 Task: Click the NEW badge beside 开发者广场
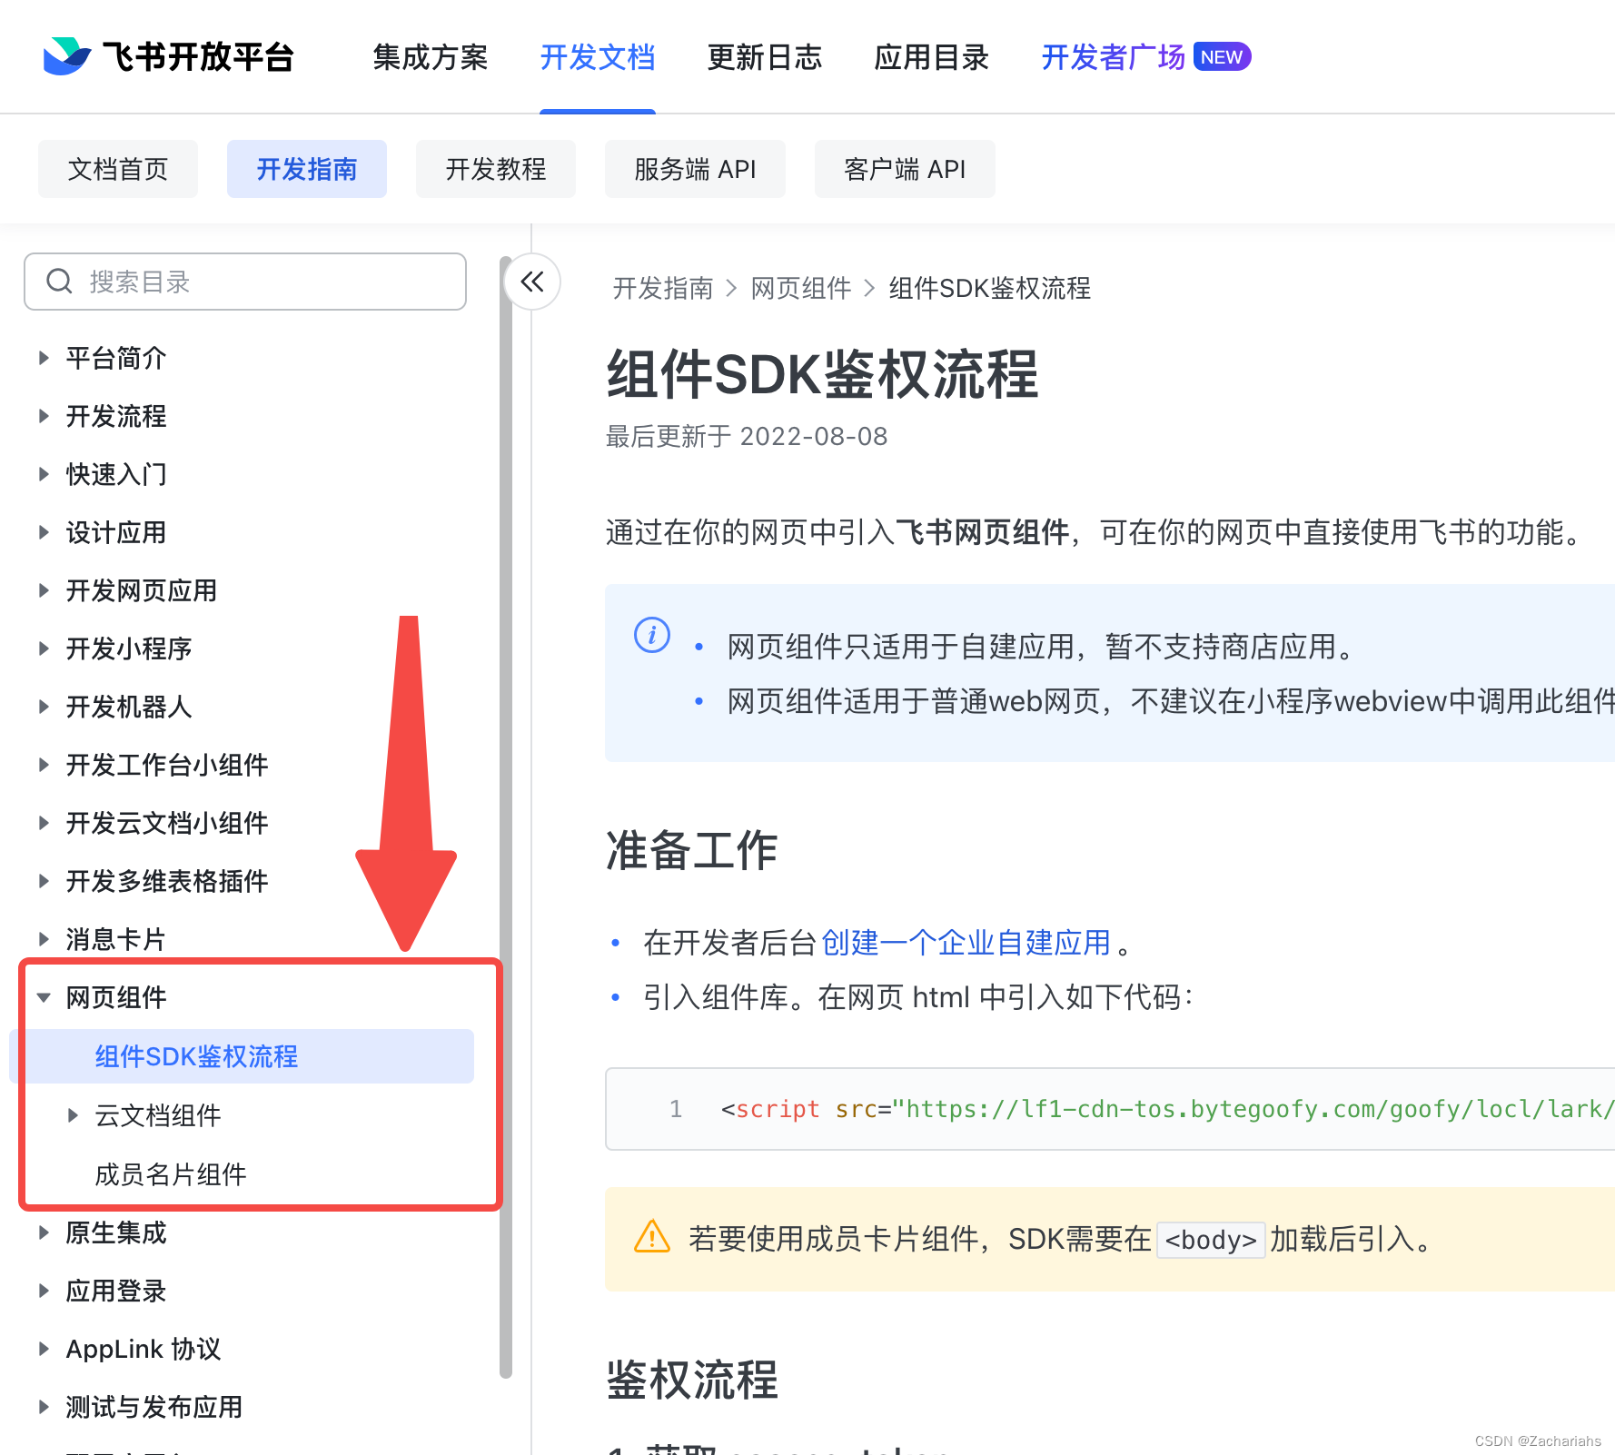click(1222, 57)
